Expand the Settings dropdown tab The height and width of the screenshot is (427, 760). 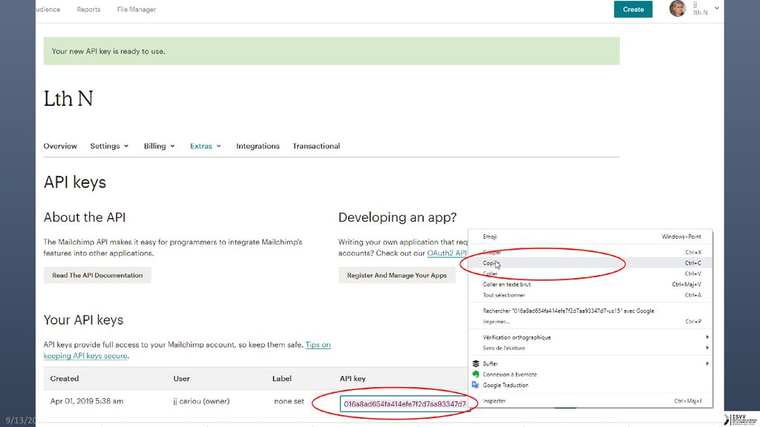tap(110, 146)
